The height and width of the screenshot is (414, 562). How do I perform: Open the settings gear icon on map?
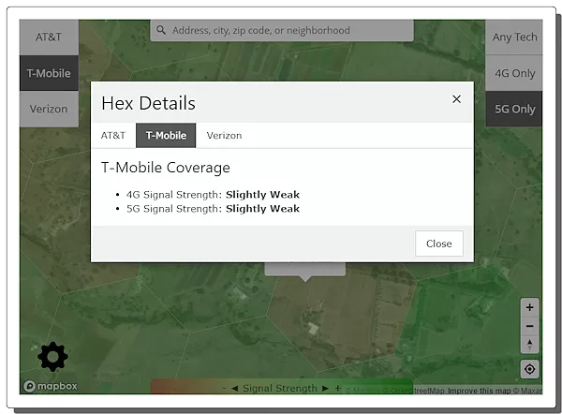click(52, 356)
